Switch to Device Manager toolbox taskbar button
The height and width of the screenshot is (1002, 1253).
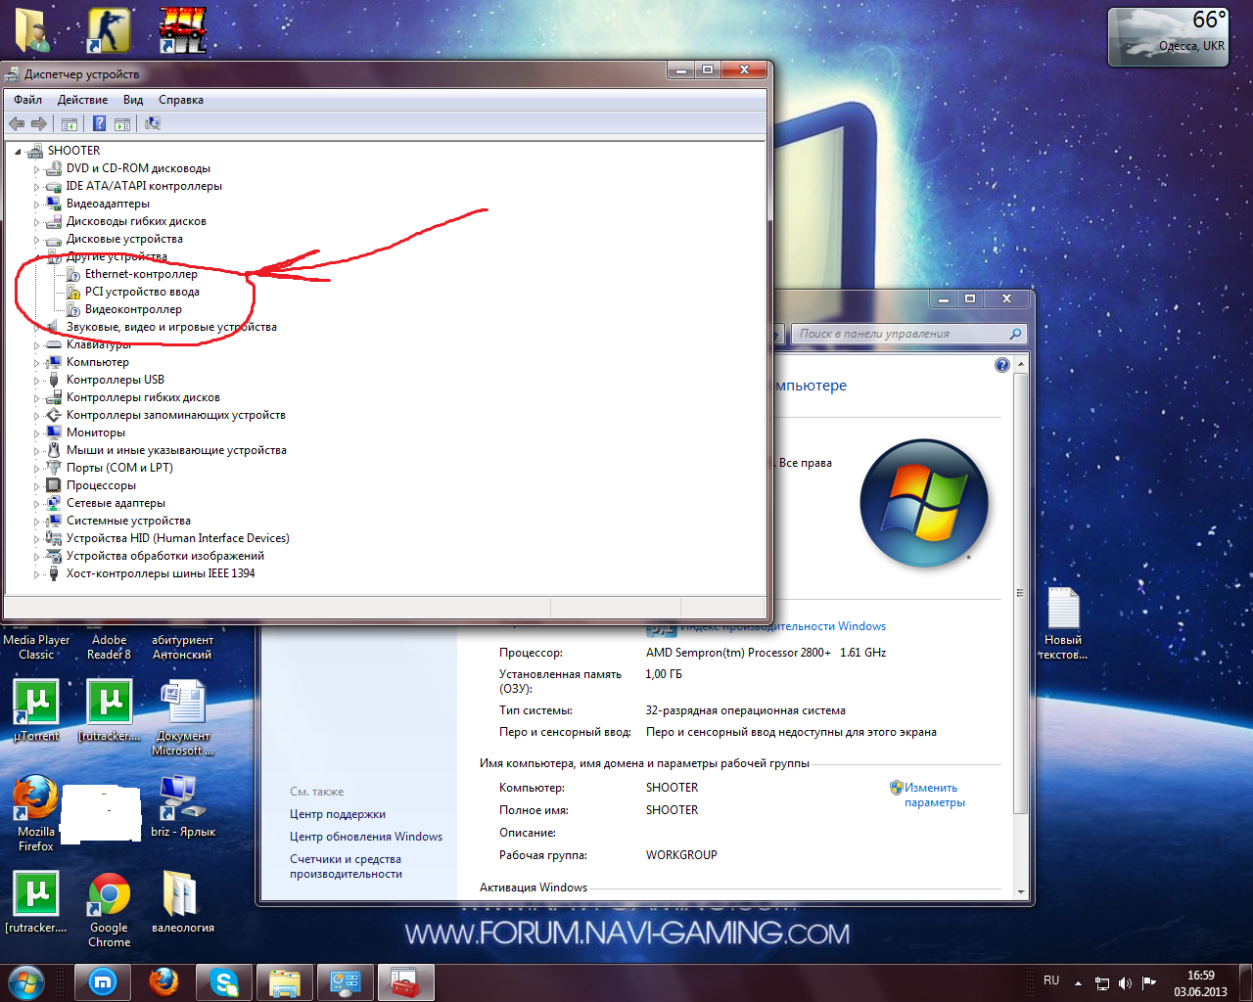406,982
